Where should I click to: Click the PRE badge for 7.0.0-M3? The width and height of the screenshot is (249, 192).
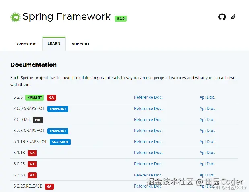point(38,120)
